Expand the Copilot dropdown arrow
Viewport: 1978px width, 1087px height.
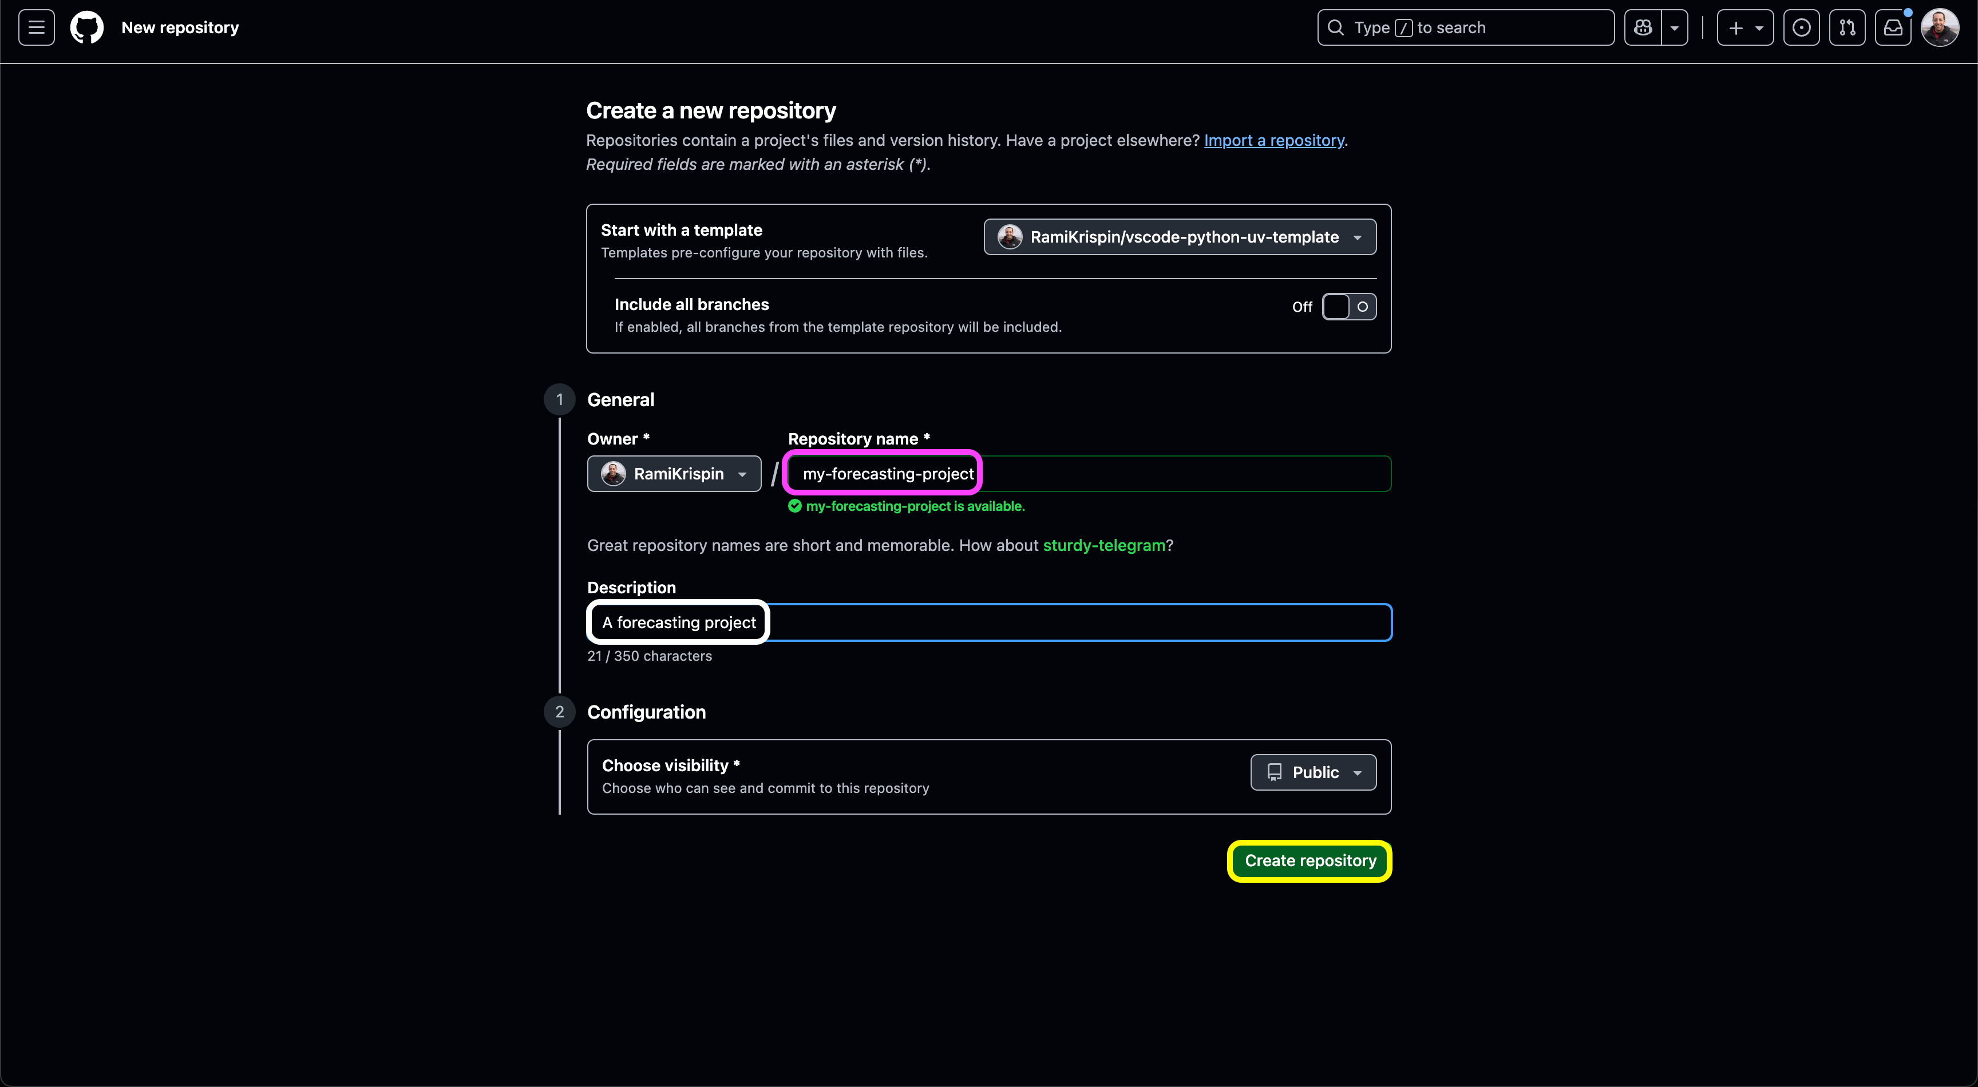pos(1675,27)
